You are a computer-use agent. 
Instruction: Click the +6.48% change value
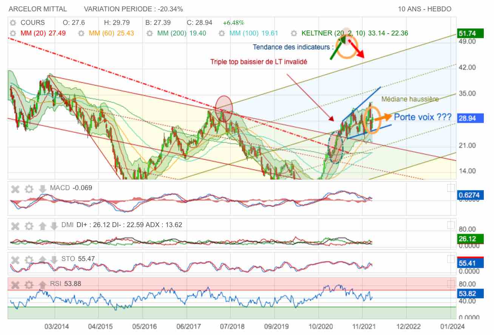tap(233, 23)
